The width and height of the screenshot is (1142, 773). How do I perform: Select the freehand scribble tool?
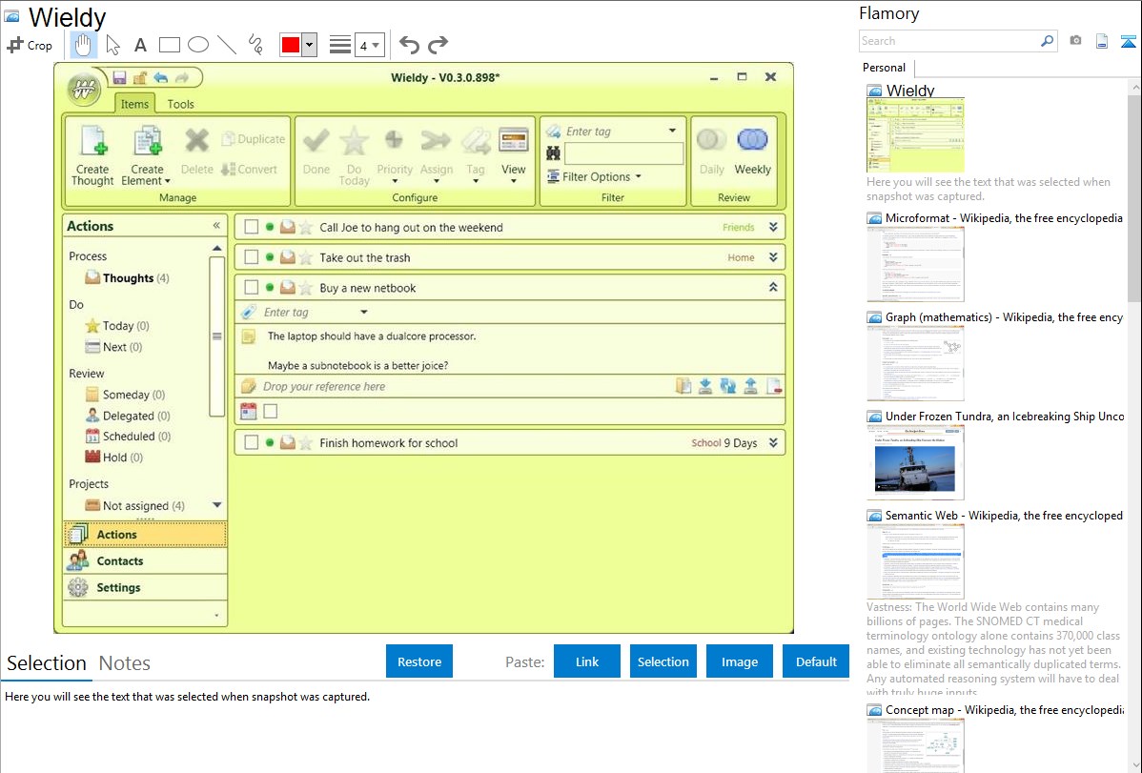255,45
